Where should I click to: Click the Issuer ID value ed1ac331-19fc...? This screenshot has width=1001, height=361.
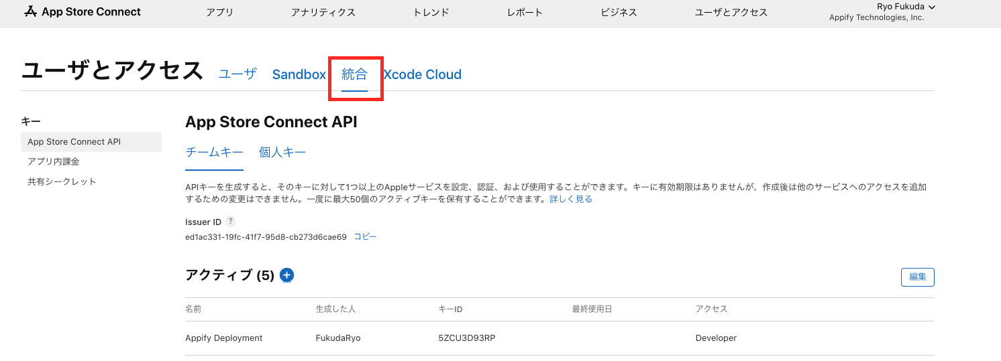coord(266,237)
